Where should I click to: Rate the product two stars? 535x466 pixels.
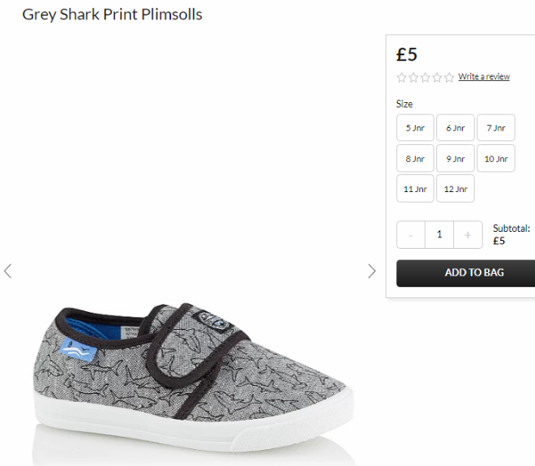[x=413, y=78]
